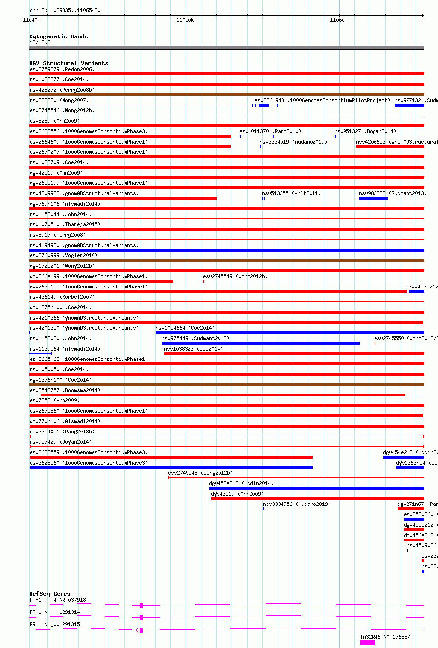Open variant esv2759879 (Redon2006) label
438x648 pixels.
tap(62, 69)
